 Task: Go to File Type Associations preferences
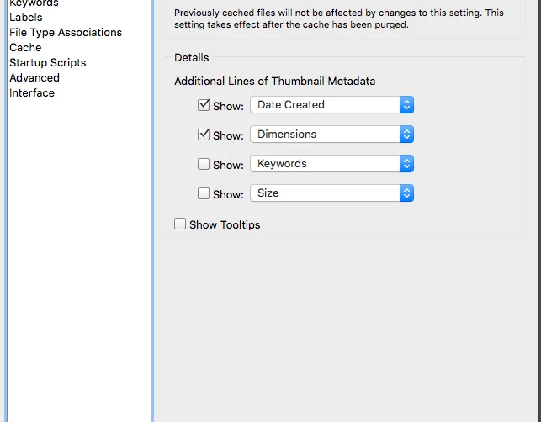tap(66, 32)
